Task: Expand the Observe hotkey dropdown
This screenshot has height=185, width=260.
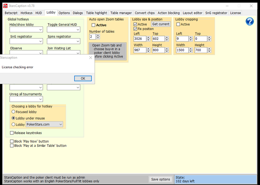Action: coord(26,52)
